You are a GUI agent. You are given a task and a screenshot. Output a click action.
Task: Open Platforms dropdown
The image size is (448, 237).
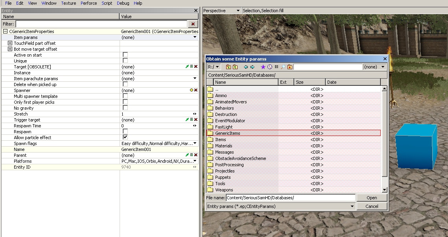click(x=195, y=161)
